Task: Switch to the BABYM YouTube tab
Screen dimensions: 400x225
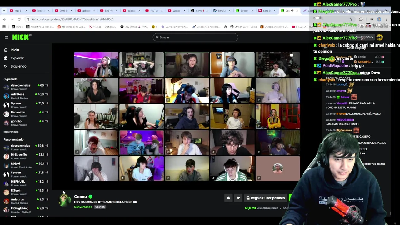Action: click(x=109, y=11)
